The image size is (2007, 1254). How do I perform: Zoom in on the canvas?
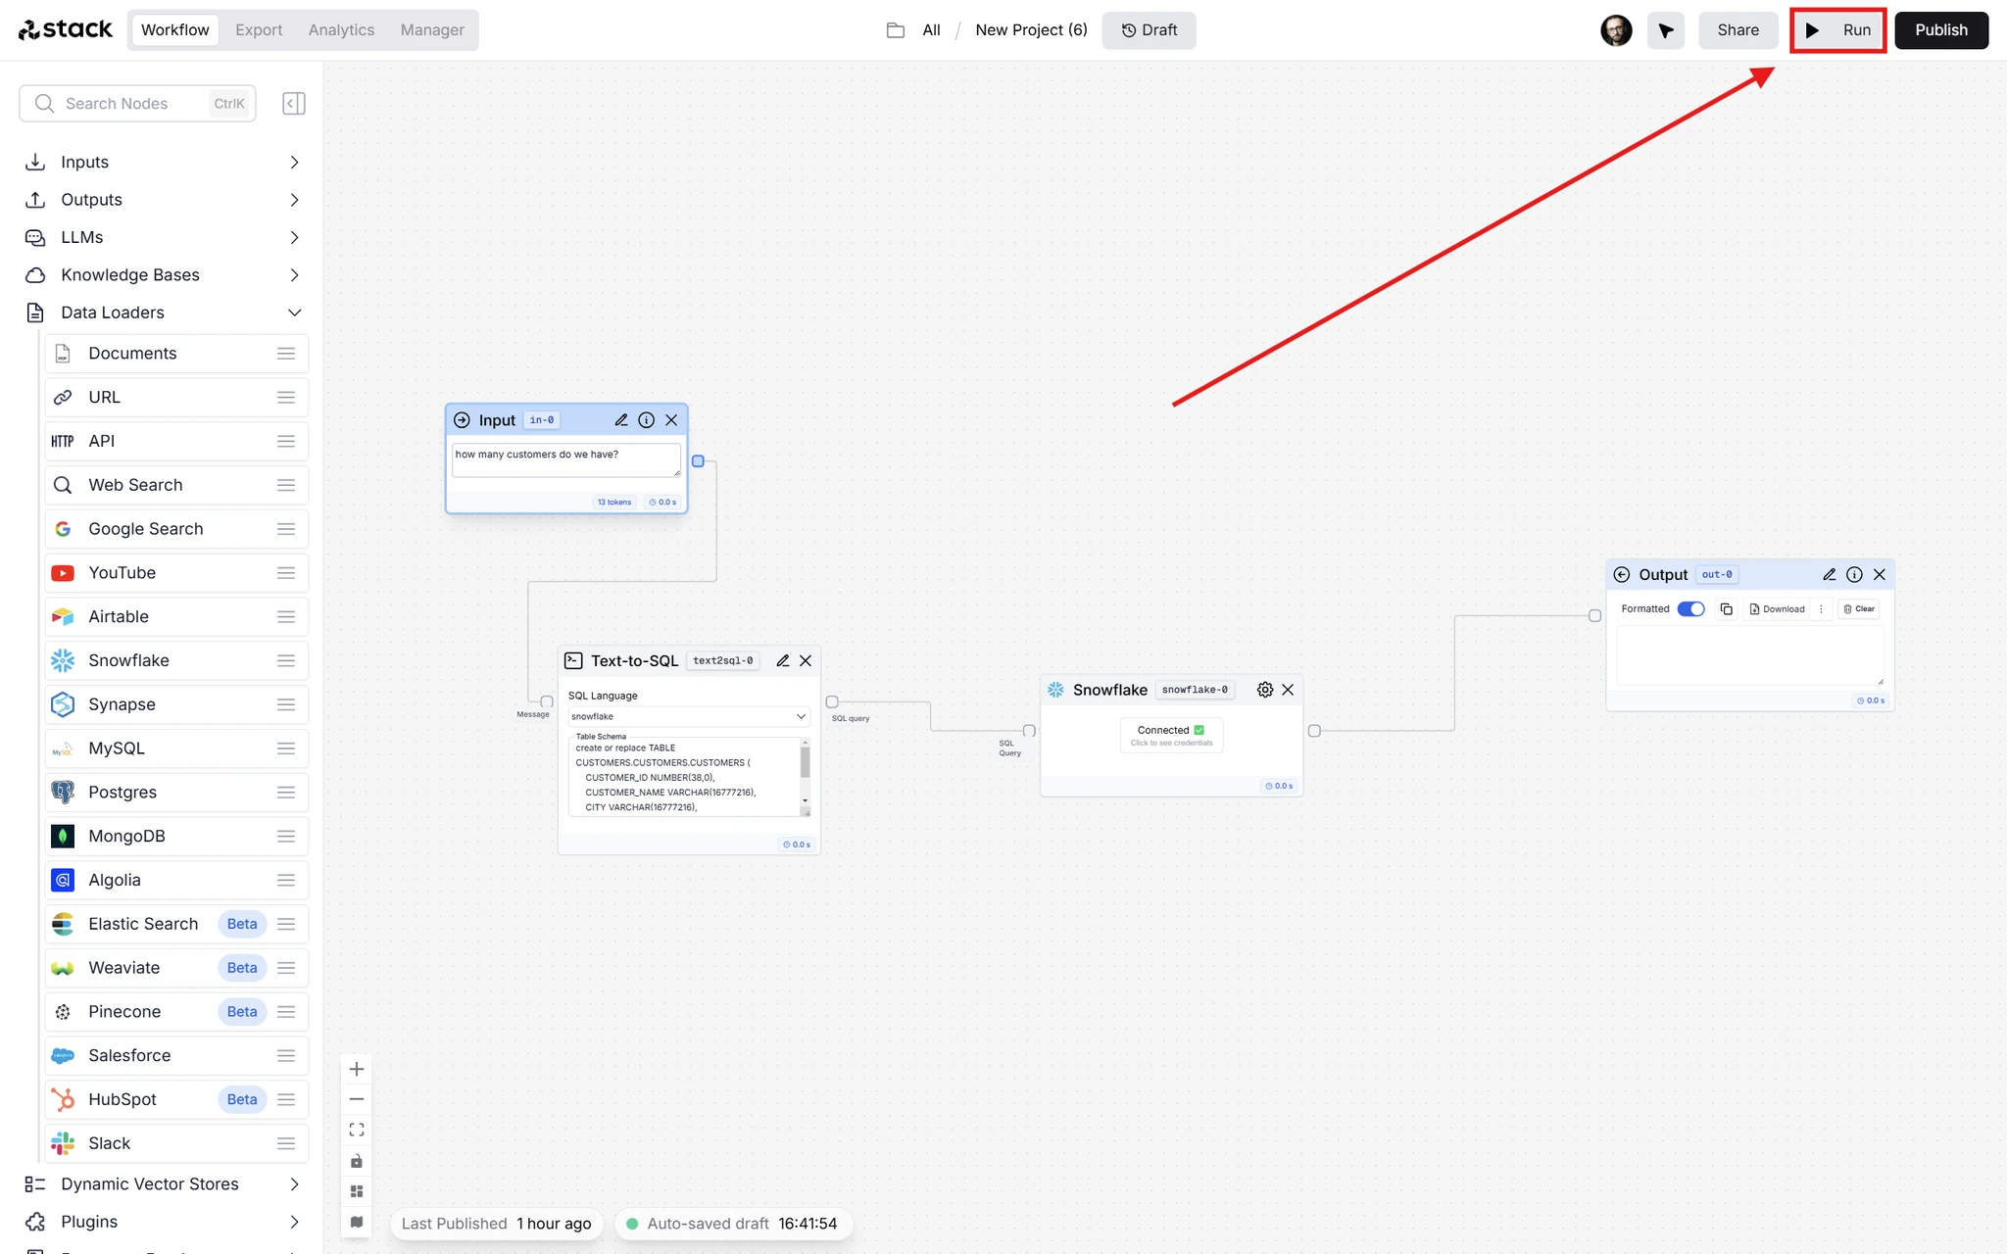[x=357, y=1069]
